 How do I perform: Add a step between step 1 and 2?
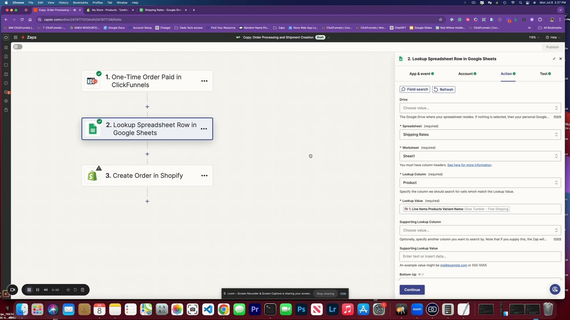click(147, 107)
